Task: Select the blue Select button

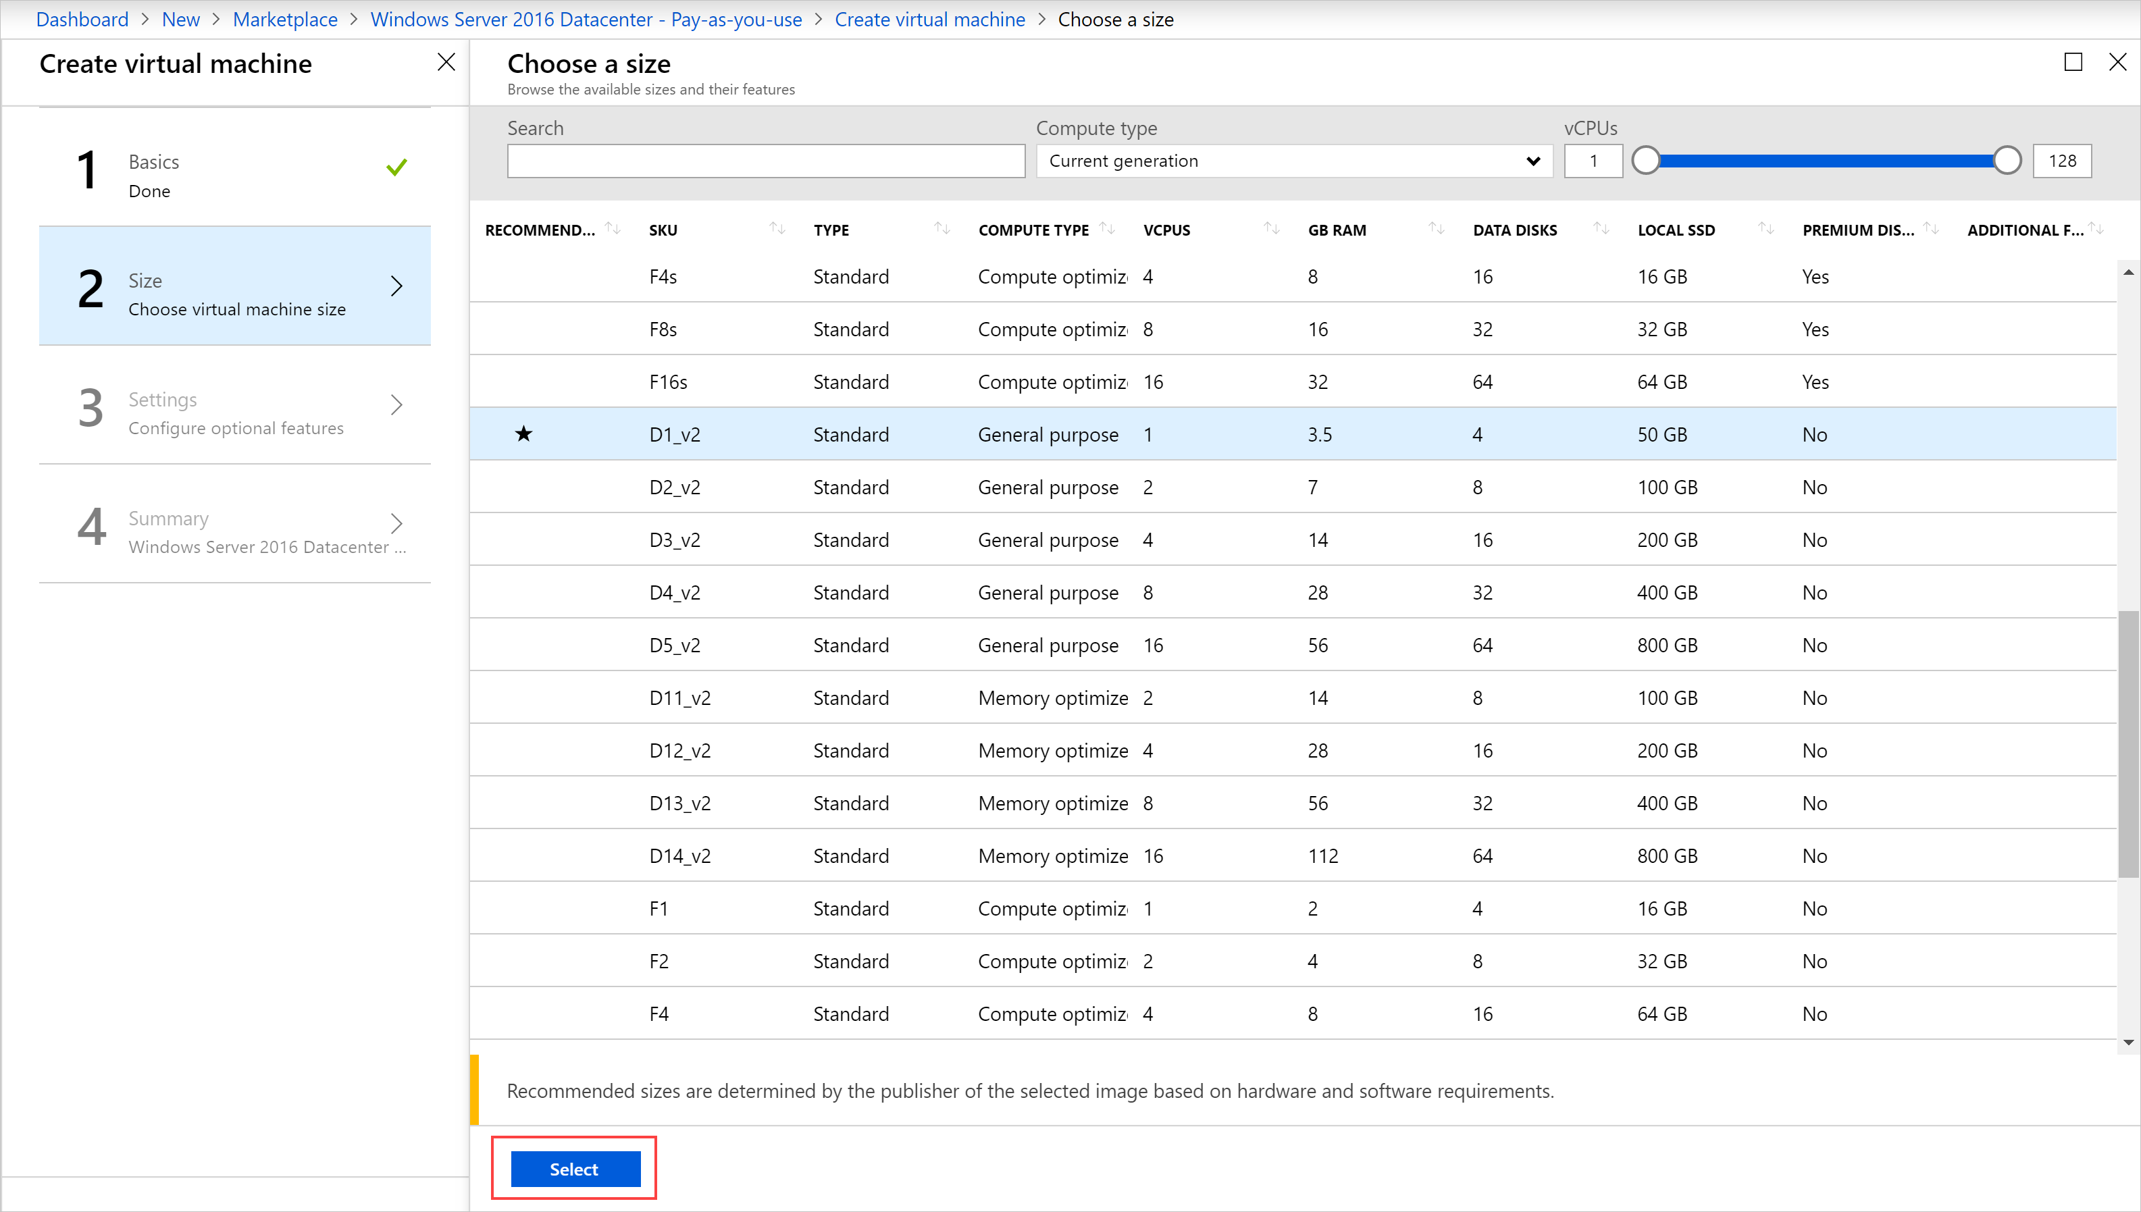Action: coord(573,1168)
